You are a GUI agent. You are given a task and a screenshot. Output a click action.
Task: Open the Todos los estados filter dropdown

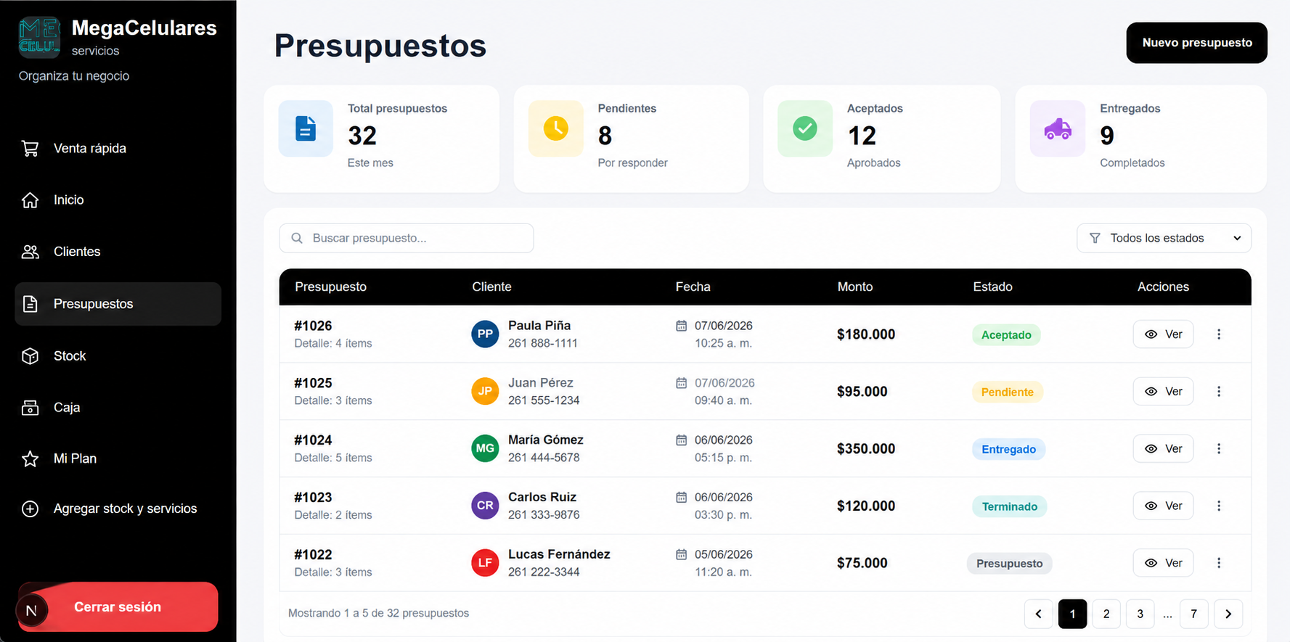tap(1164, 238)
